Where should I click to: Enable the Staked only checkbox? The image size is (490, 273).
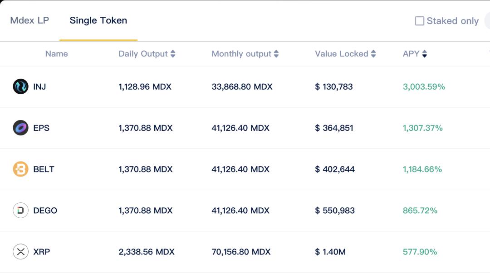420,21
